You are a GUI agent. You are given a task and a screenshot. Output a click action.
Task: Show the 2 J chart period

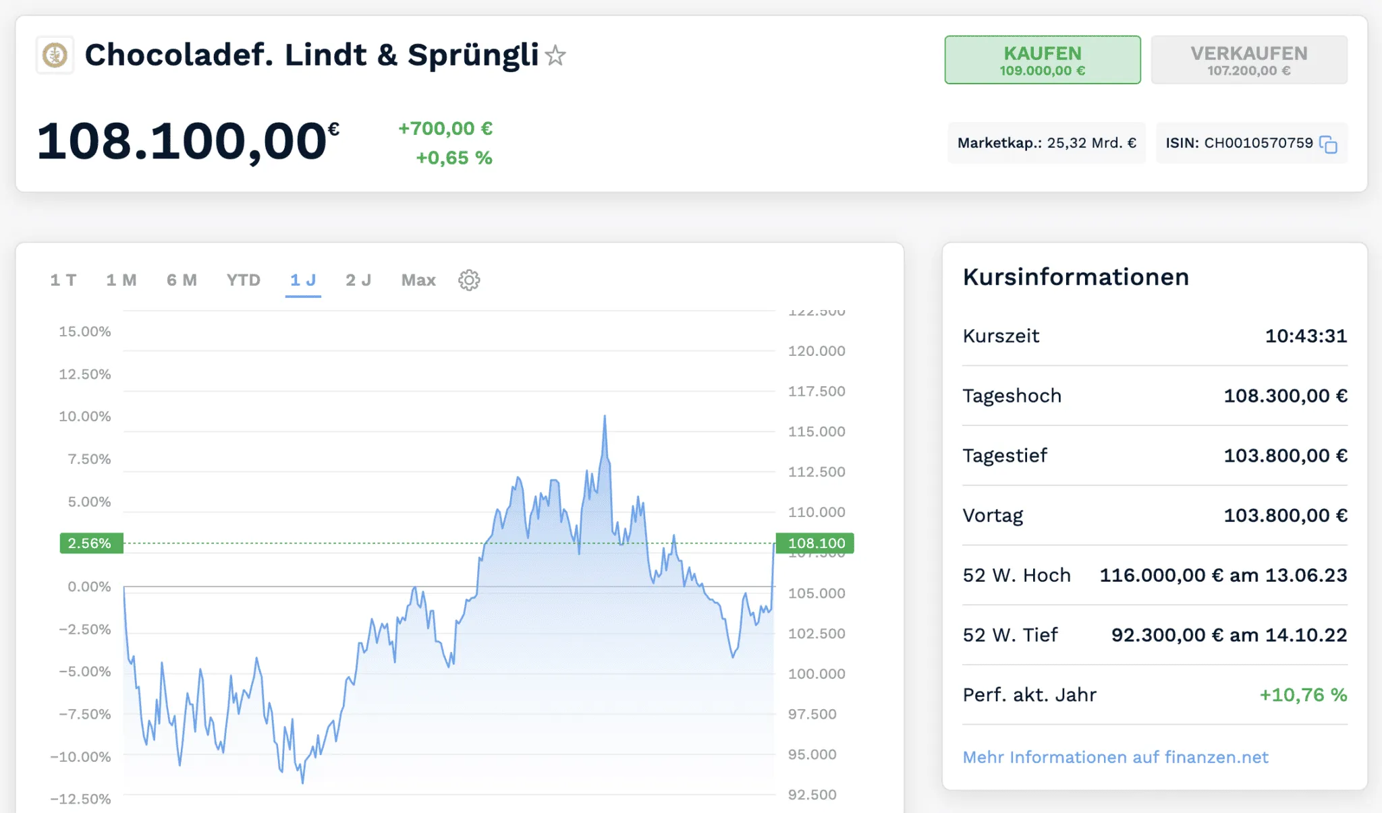358,280
